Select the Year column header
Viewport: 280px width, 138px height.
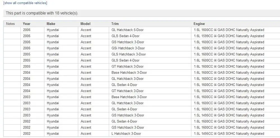tap(27, 24)
